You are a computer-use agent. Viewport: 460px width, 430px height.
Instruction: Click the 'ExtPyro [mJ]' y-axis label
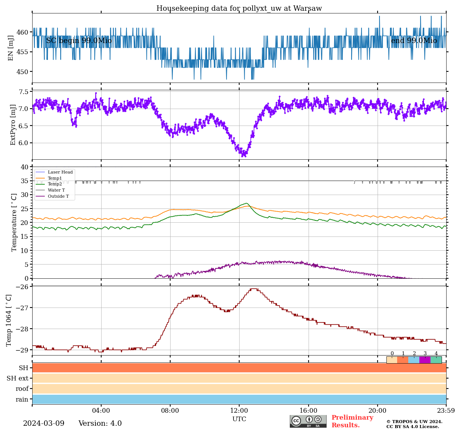[13, 125]
